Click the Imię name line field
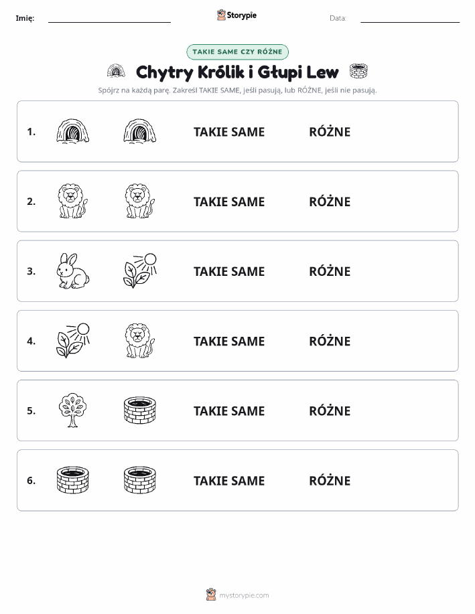The image size is (475, 614). click(x=109, y=18)
